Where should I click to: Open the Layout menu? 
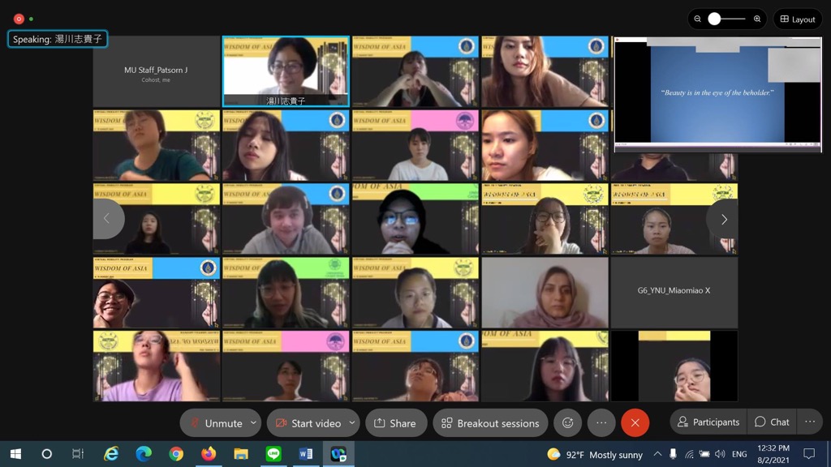click(797, 19)
